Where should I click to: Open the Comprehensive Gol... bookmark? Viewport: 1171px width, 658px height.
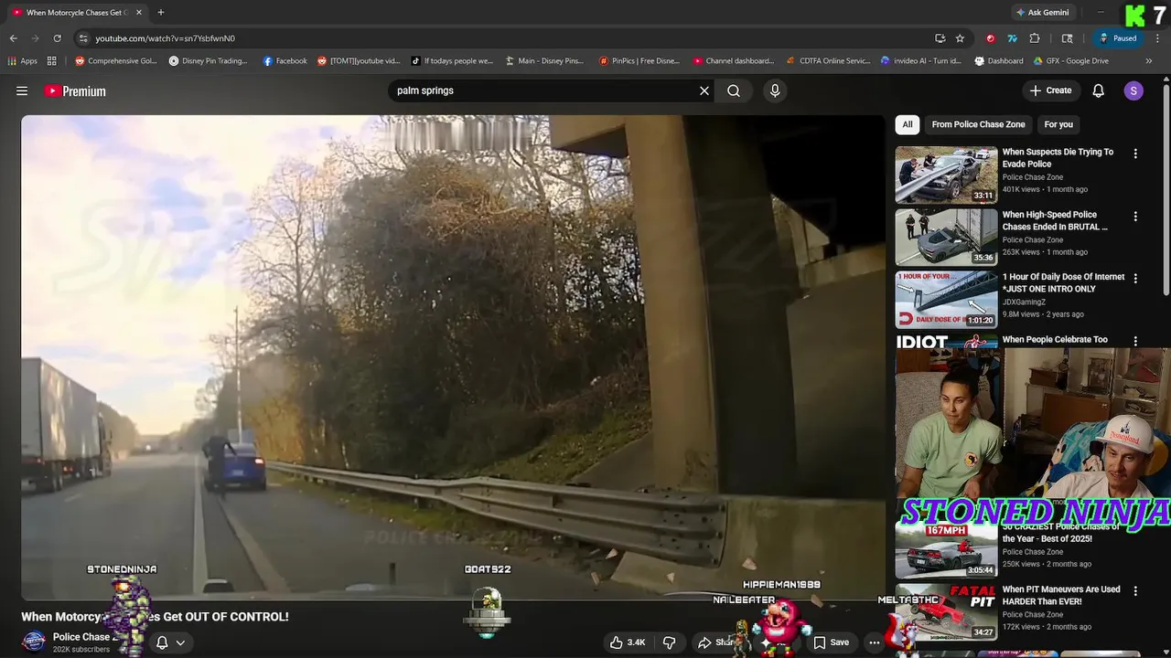coord(116,61)
